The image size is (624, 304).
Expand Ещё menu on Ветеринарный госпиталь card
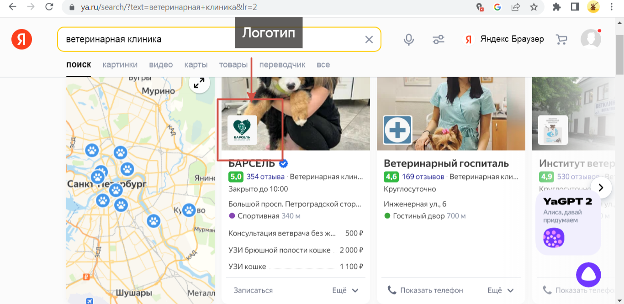501,290
